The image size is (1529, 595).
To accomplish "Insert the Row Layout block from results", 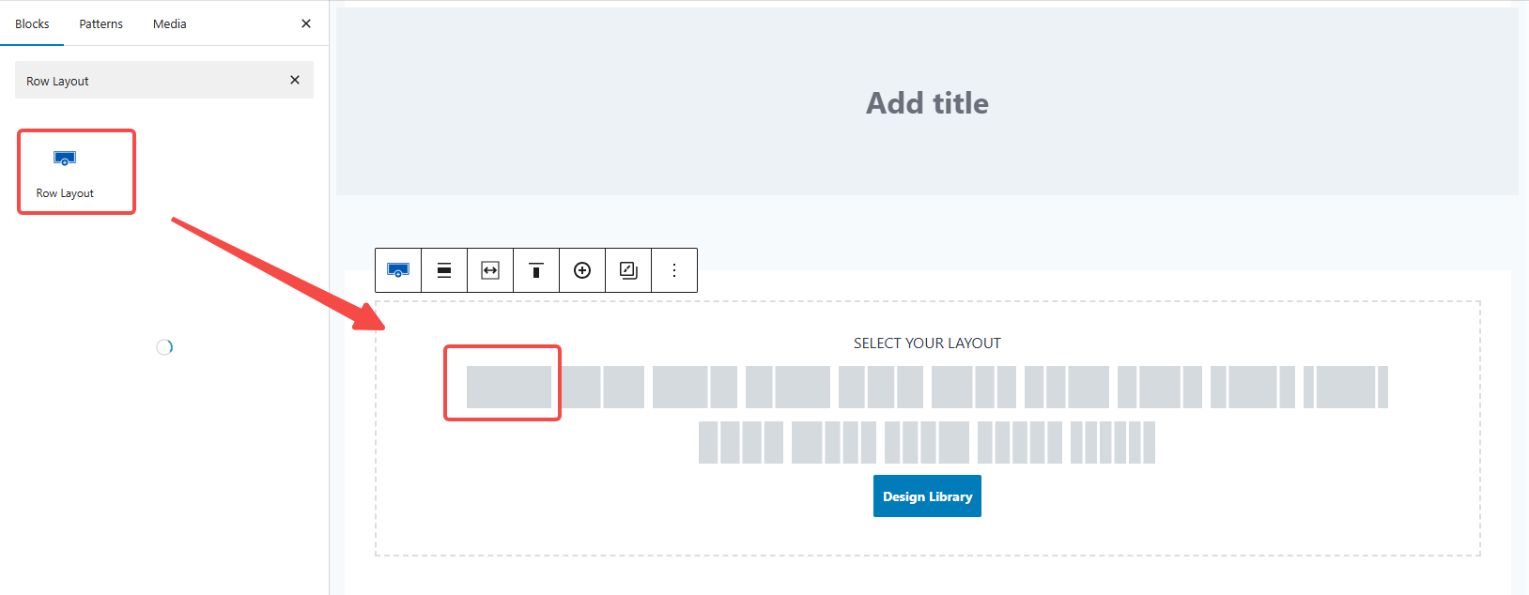I will (65, 172).
